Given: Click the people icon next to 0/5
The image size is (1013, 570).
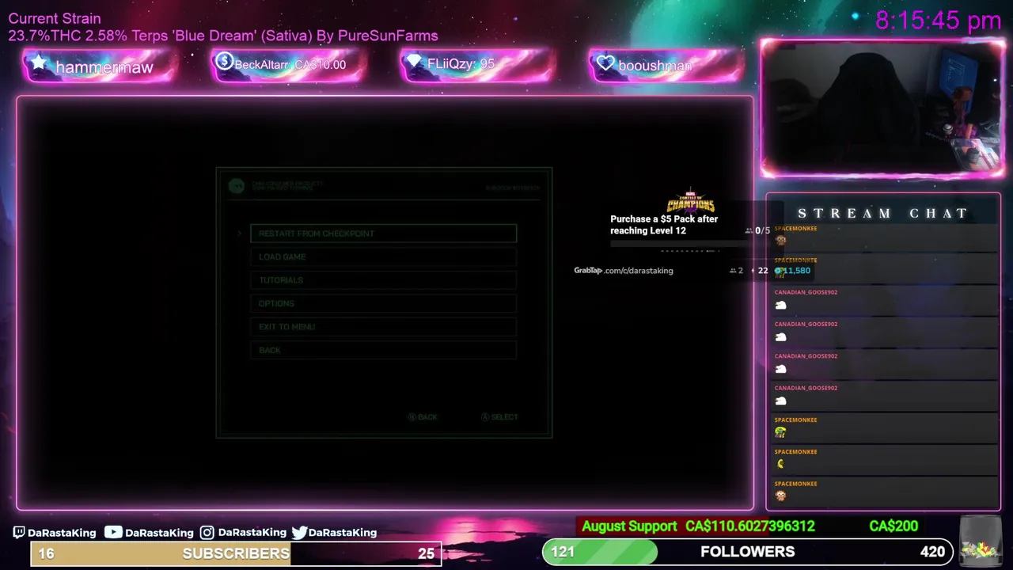Looking at the screenshot, I should [749, 230].
